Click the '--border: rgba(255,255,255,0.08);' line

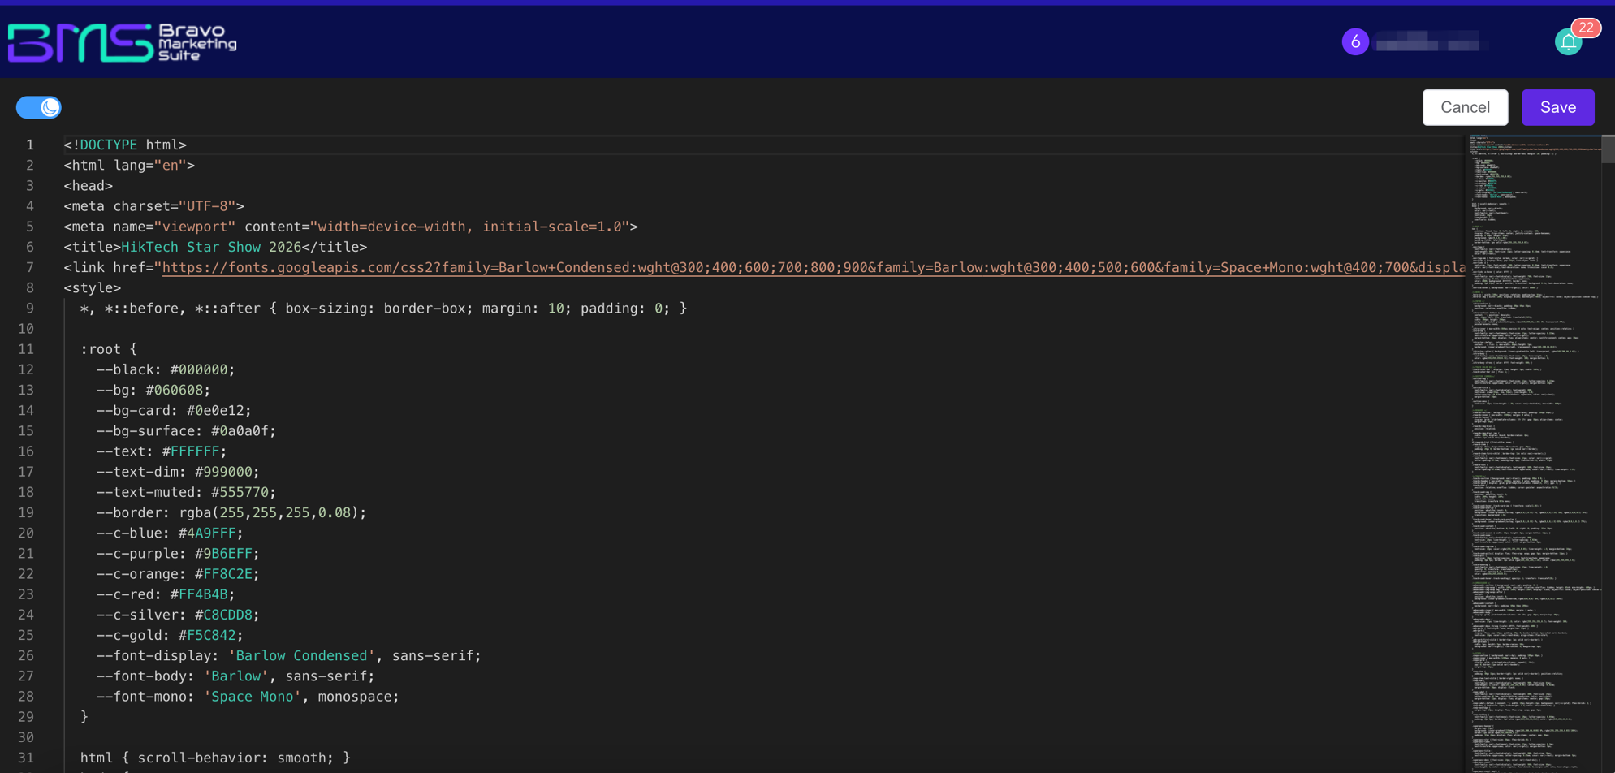coord(231,512)
